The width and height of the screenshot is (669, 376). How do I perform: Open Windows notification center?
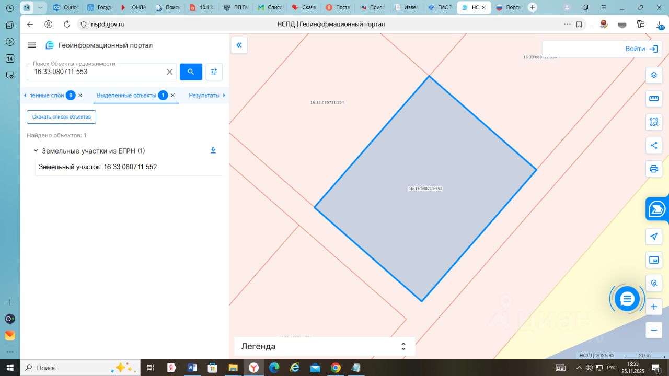click(x=655, y=368)
